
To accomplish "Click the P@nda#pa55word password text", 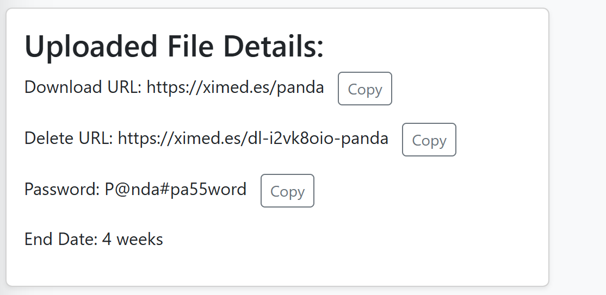I will [175, 189].
